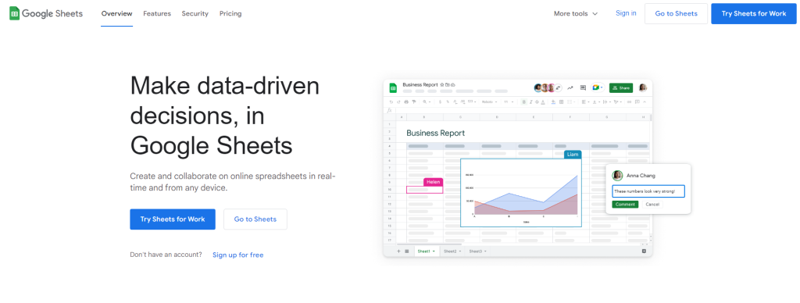Open the comment history icon
The height and width of the screenshot is (303, 800).
pos(583,87)
